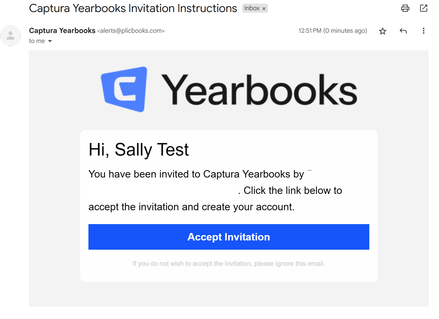
Task: Remove the Inbox label with its X
Action: coord(264,8)
